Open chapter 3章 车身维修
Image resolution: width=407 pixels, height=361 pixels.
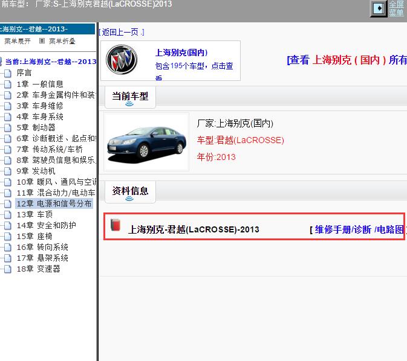[x=40, y=106]
